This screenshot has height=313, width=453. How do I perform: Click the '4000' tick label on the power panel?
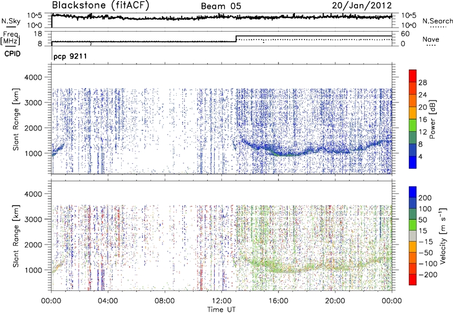coord(33,77)
